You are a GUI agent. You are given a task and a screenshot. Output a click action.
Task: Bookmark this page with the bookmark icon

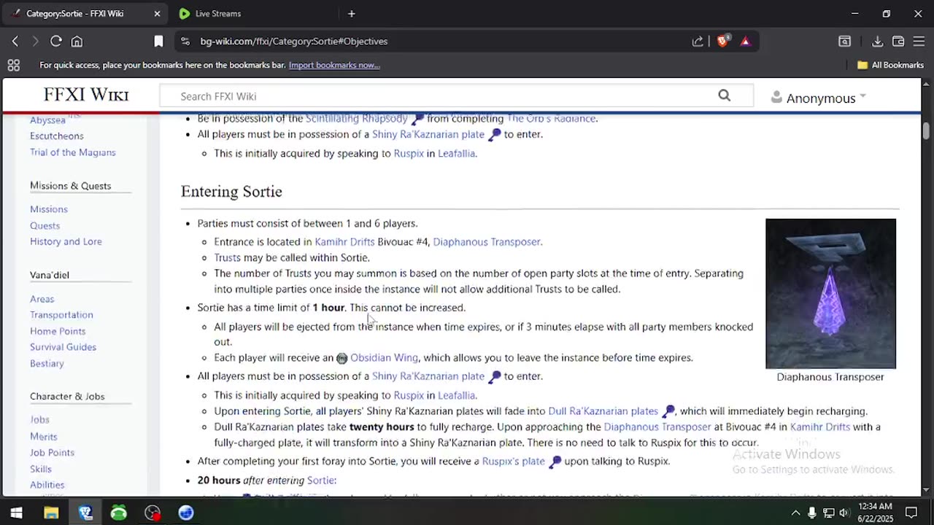pos(158,42)
